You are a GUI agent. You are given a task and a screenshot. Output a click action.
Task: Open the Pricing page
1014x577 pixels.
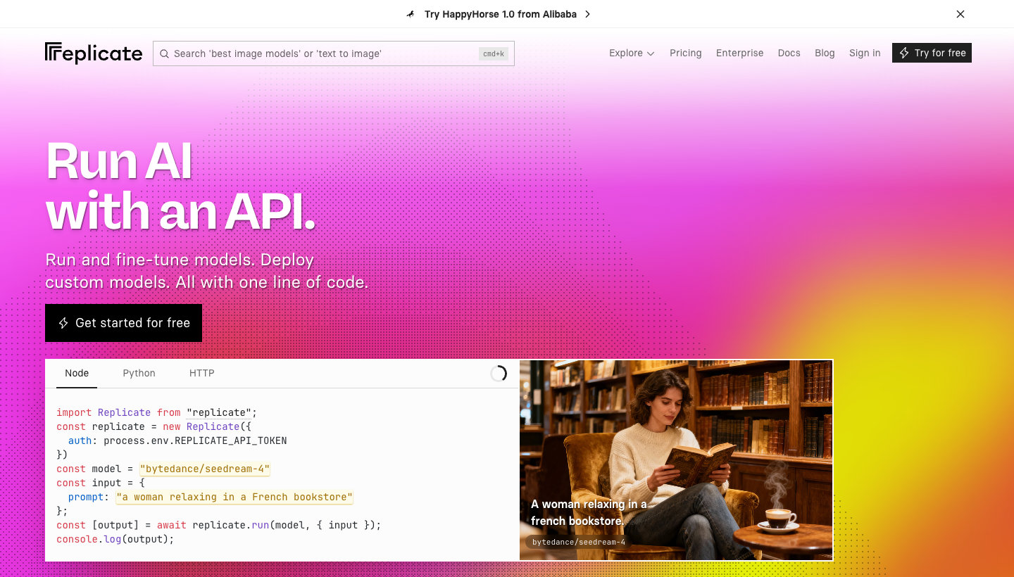point(686,53)
